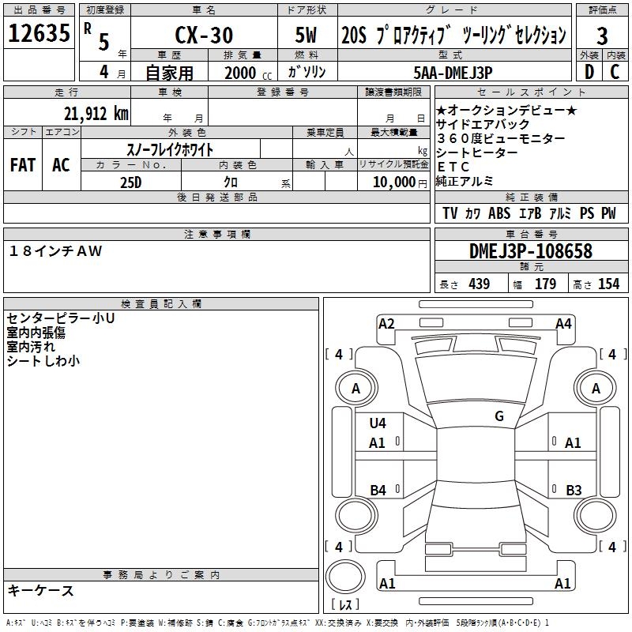Click chassis number DMEJ3P-108658
Screen dimensions: 632x632
click(531, 251)
